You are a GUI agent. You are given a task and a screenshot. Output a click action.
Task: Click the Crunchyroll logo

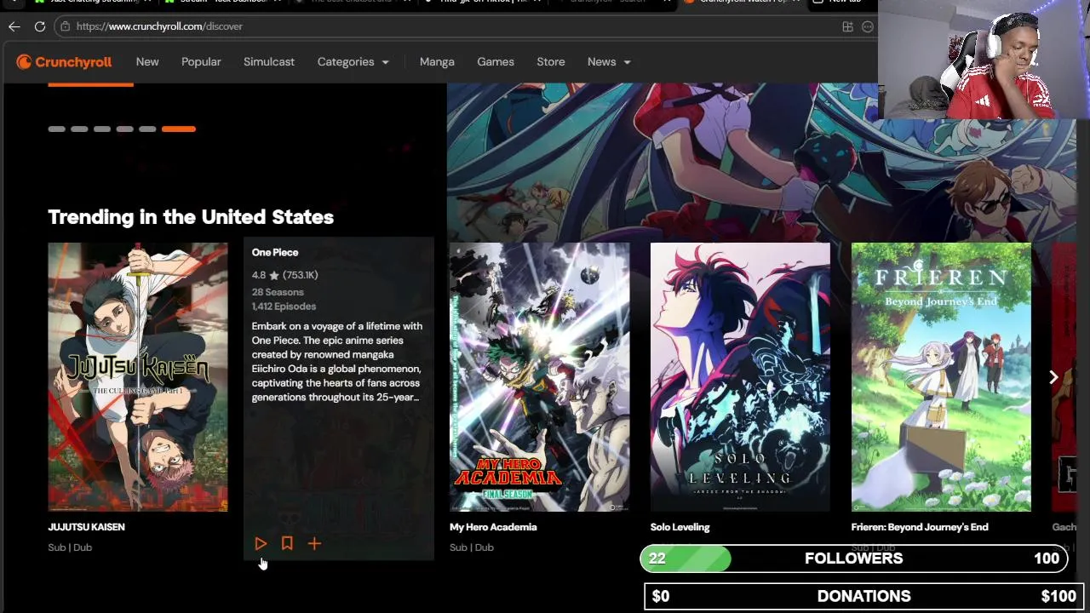tap(64, 61)
